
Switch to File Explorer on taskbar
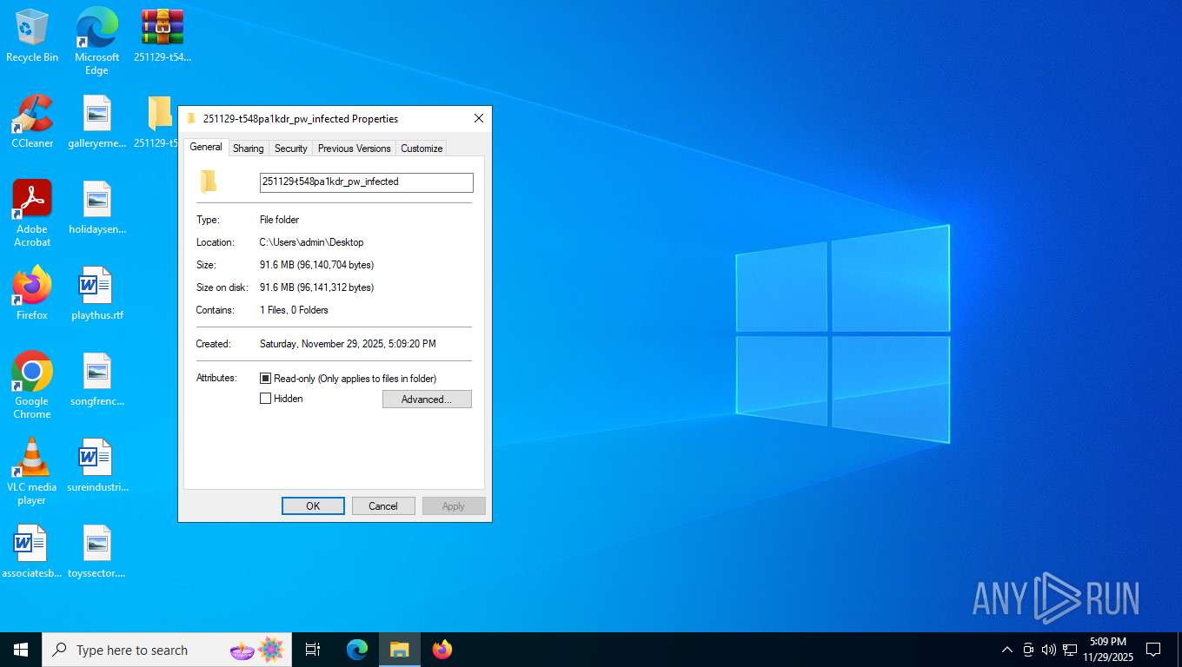[x=400, y=650]
